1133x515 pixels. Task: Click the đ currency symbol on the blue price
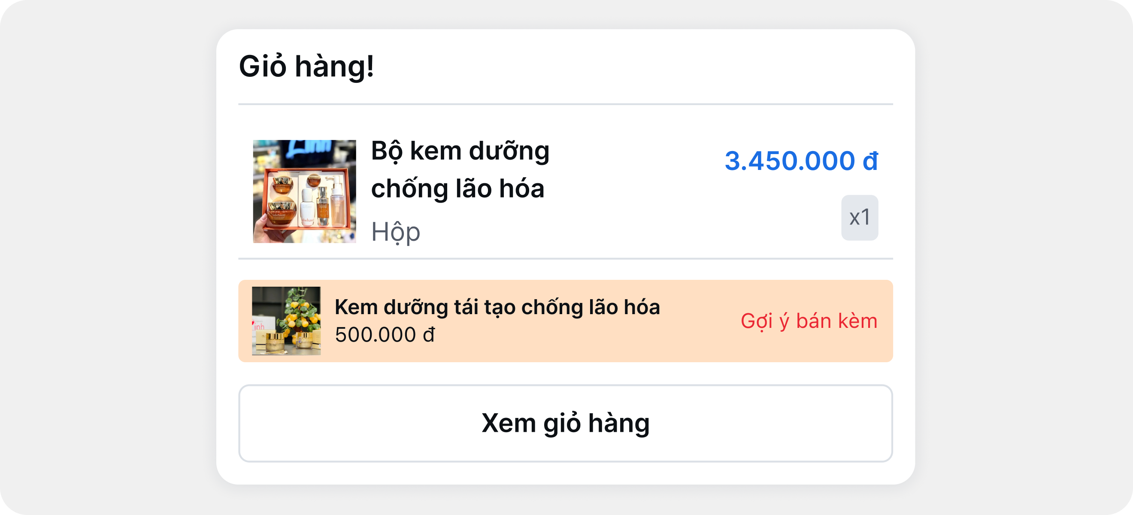coord(870,161)
